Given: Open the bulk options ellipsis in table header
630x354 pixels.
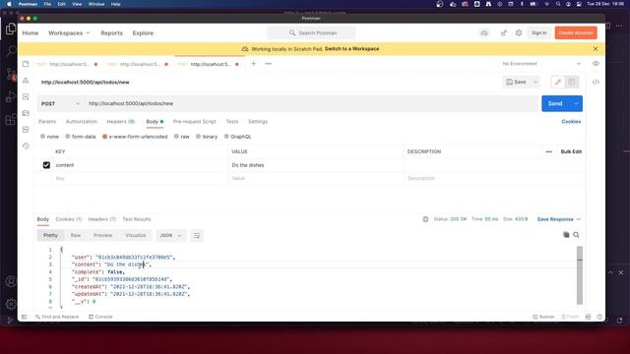Looking at the screenshot, I should point(549,151).
